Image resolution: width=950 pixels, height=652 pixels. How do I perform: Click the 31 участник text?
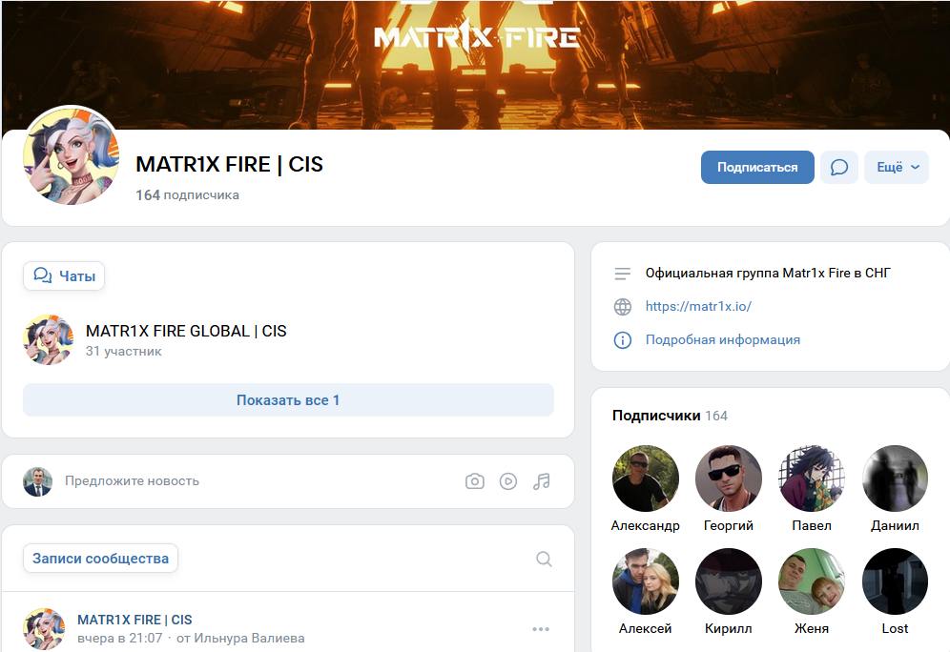pos(124,351)
